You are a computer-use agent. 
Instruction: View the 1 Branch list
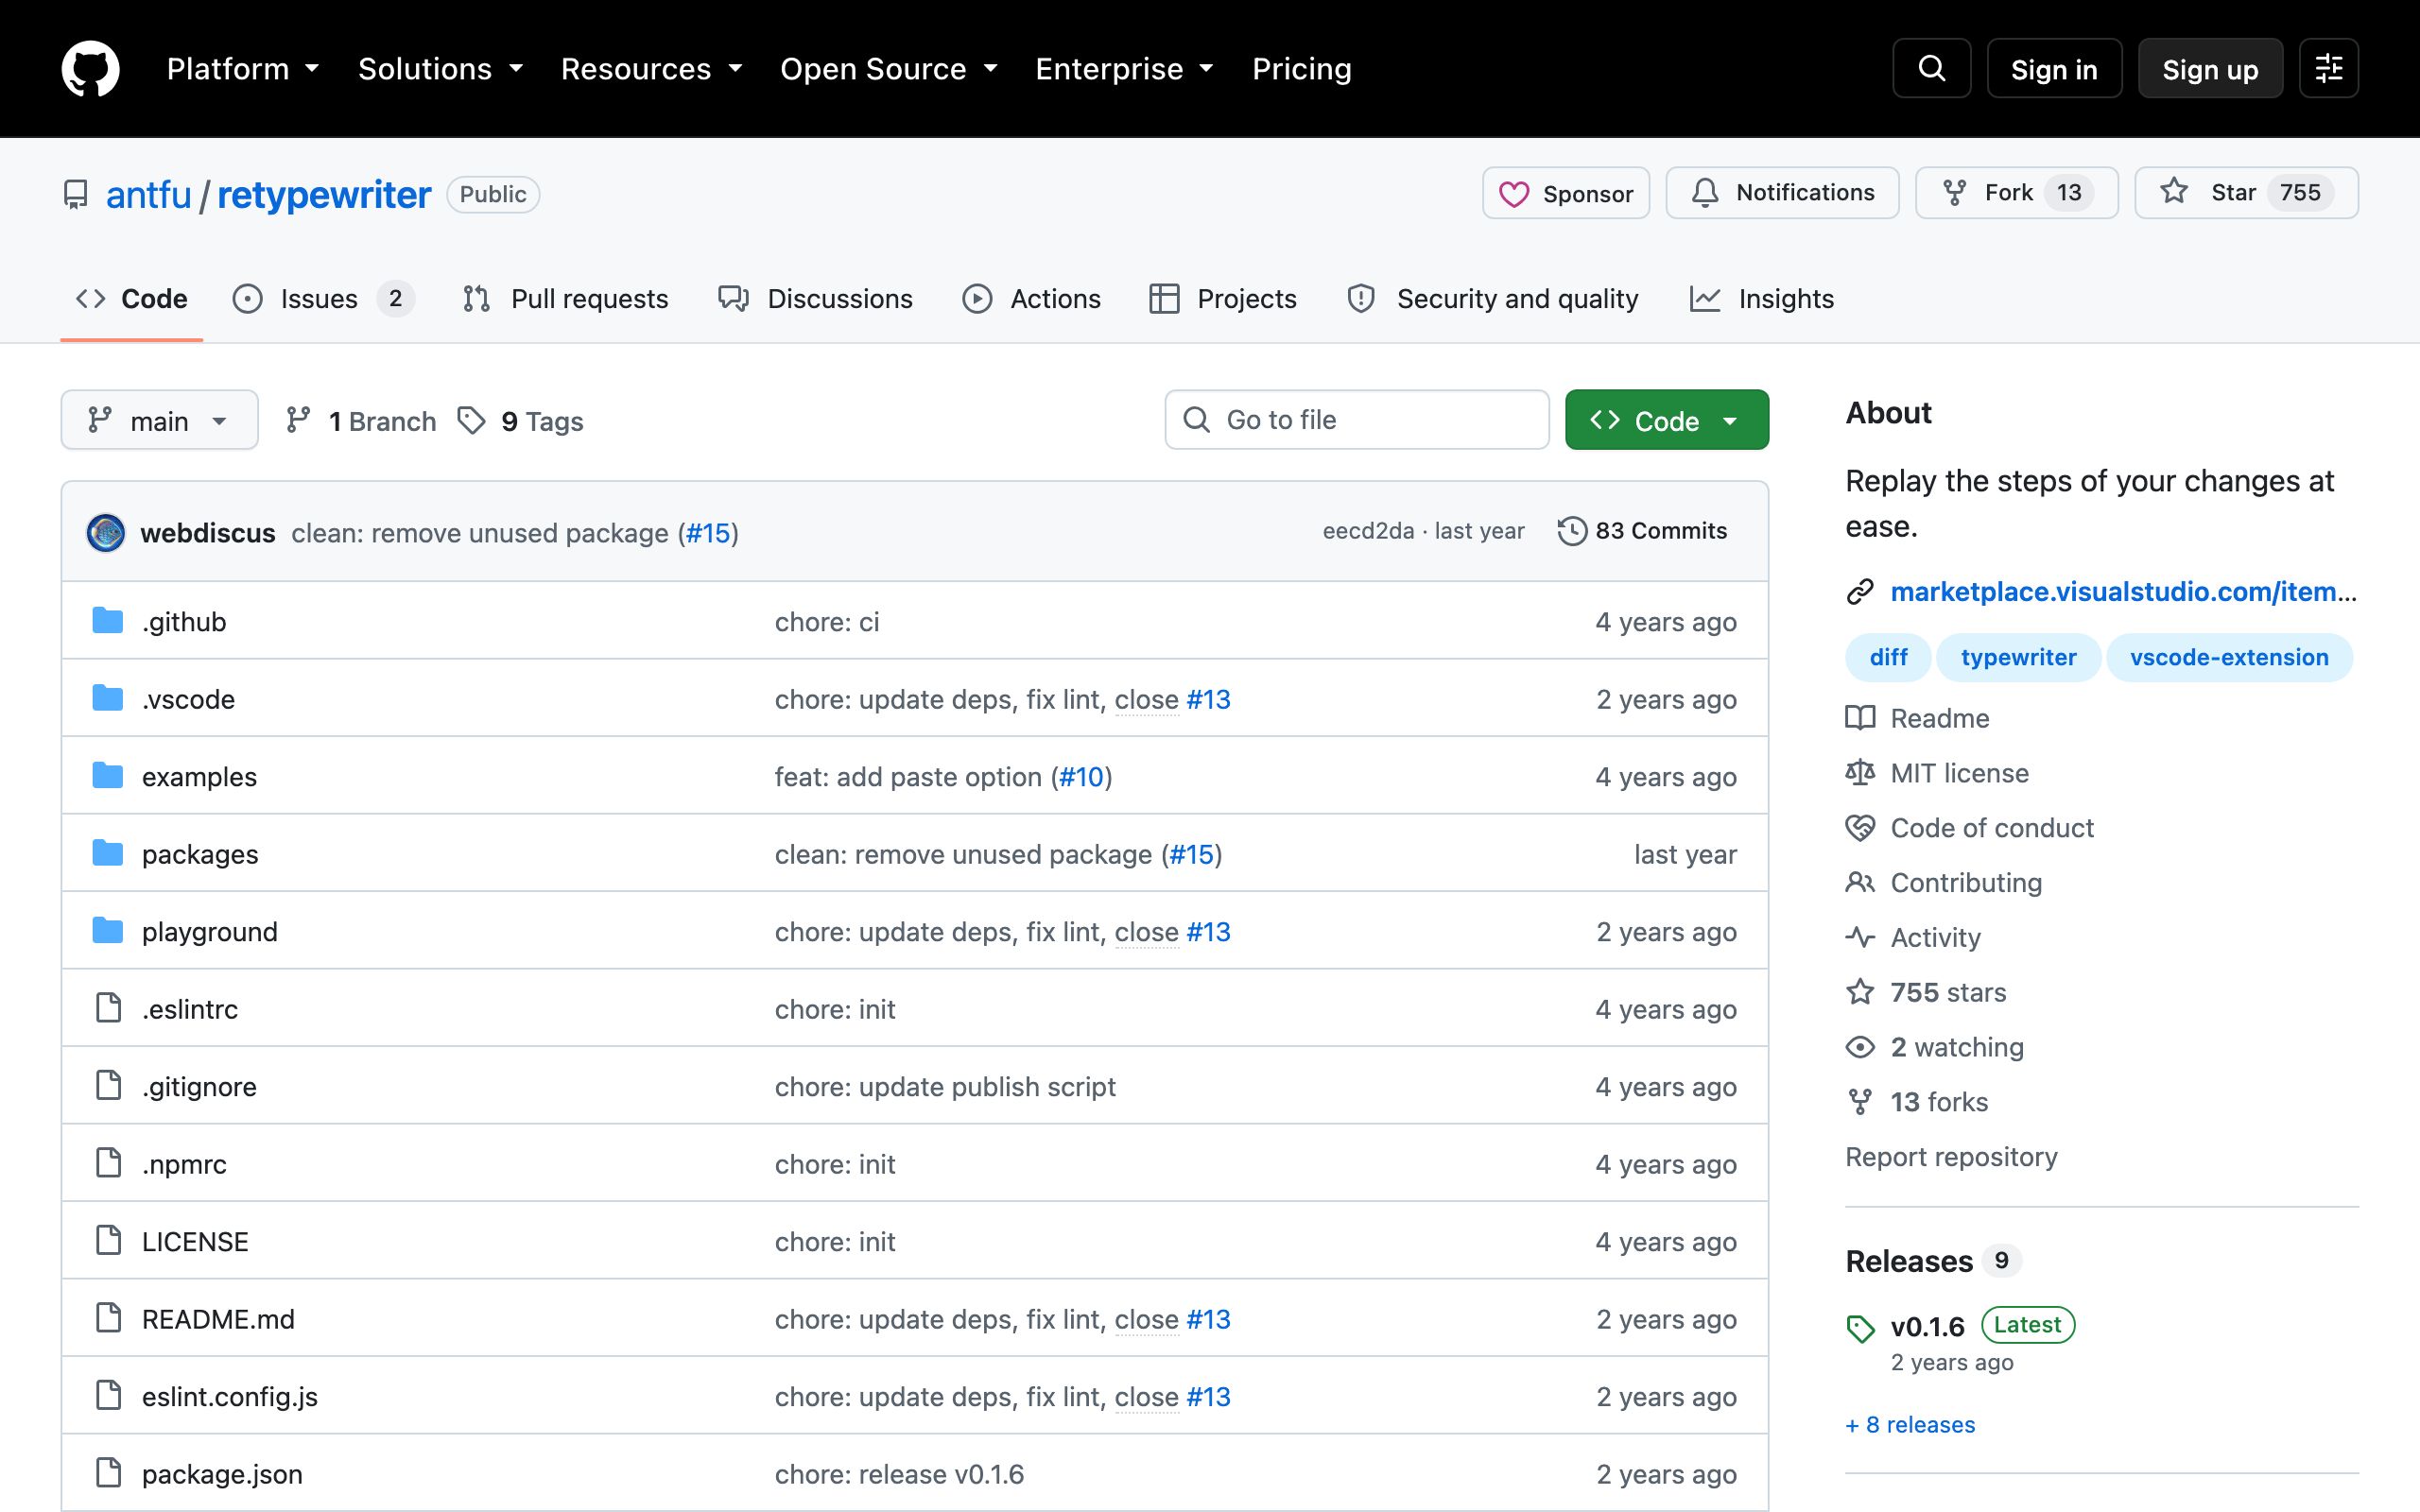(x=360, y=421)
